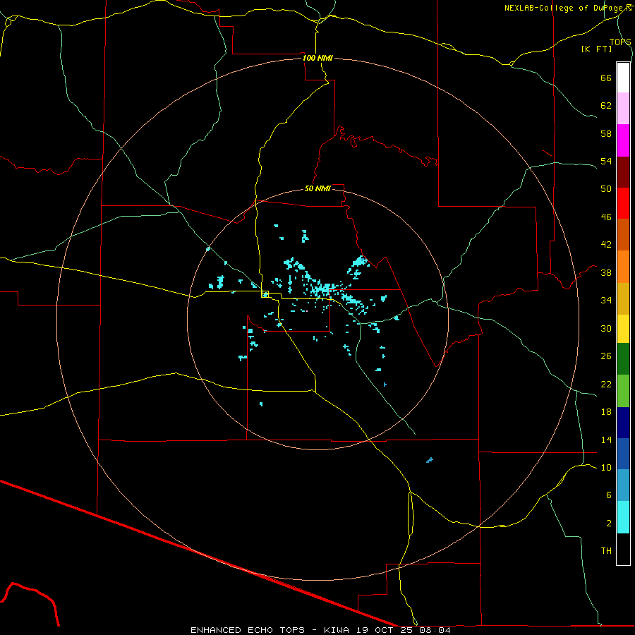Click the legend value 14
The height and width of the screenshot is (635, 635).
click(606, 440)
